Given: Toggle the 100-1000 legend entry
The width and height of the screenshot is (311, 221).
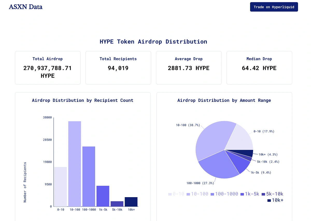Looking at the screenshot, I should 224,194.
